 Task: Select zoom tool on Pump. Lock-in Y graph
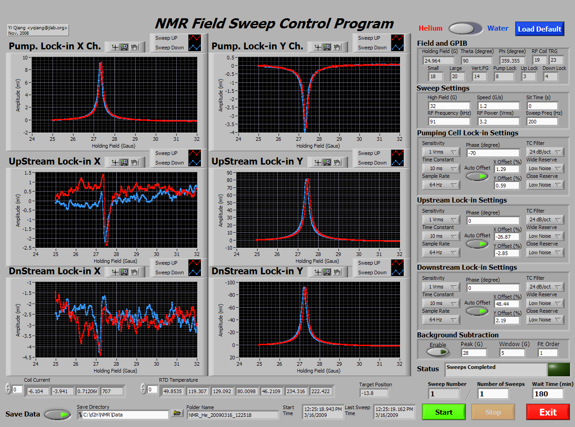[327, 47]
